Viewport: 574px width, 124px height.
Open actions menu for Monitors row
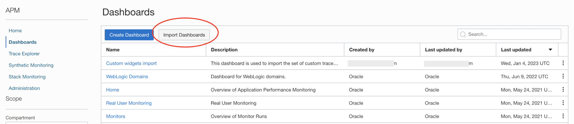[563, 116]
